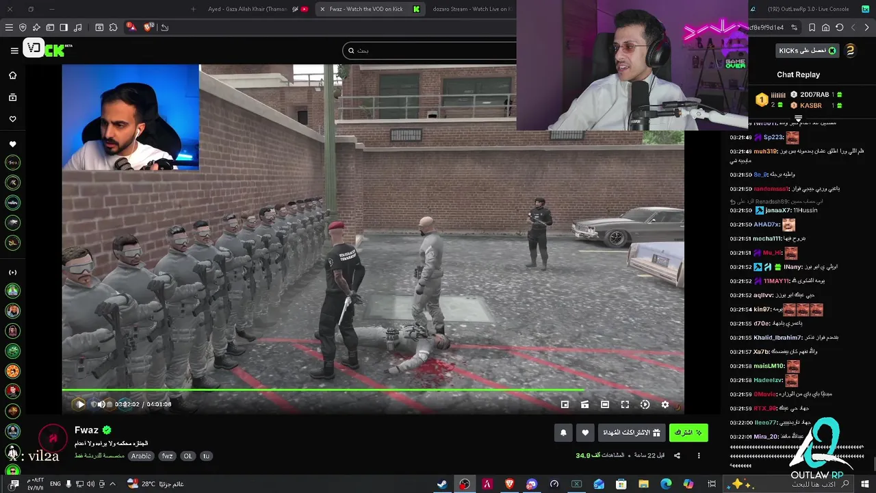The width and height of the screenshot is (876, 493).
Task: Open the weather widget showing 28°C
Action: [156, 484]
